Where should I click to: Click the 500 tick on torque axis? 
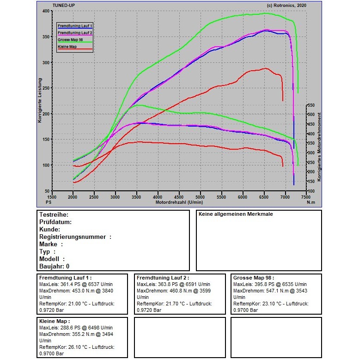pos(311,114)
